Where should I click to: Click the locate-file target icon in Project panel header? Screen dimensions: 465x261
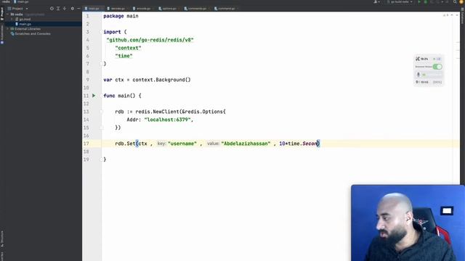(x=52, y=9)
